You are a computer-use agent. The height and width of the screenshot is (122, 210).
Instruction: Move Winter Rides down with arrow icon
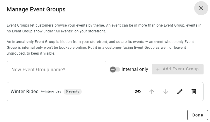click(166, 92)
